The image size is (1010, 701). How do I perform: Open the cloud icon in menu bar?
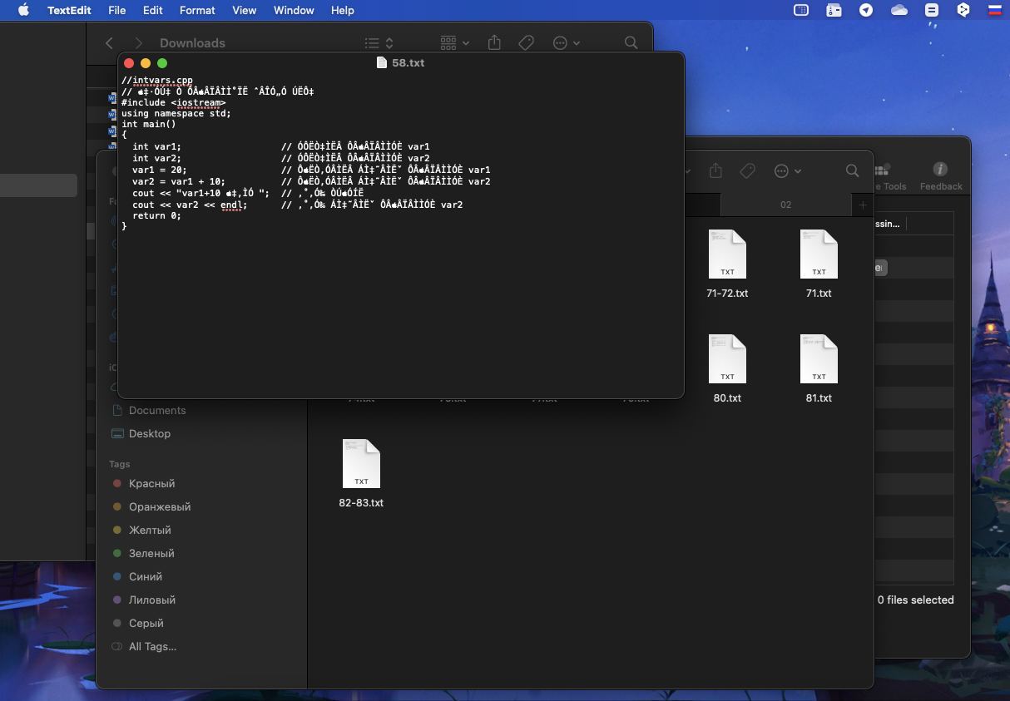(x=899, y=10)
